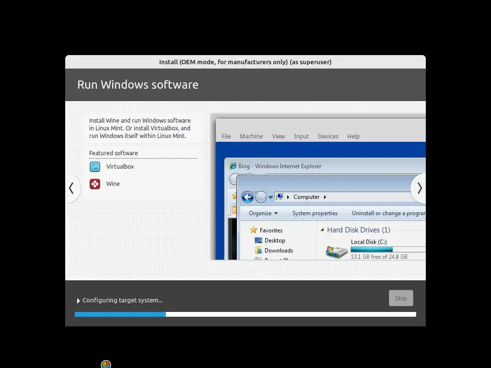The width and height of the screenshot is (491, 368).
Task: Open the View menu in the slideshow image
Action: (279, 137)
